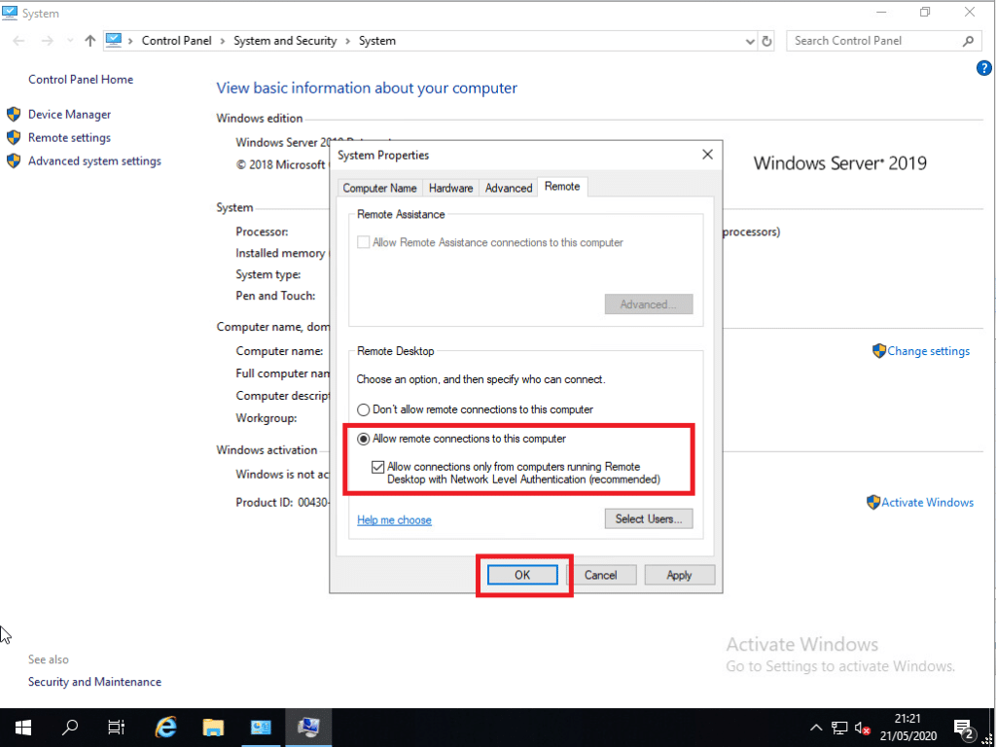Click the OK button in System Properties
Screen dimensions: 996x747
522,575
